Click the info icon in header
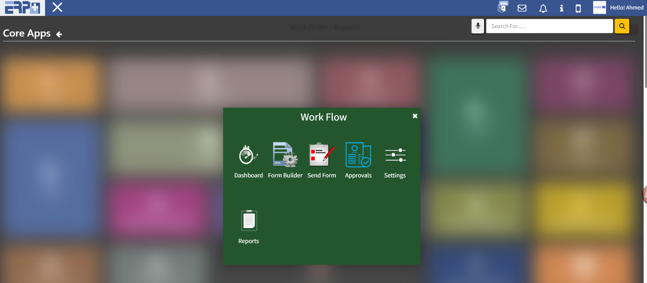647x283 pixels. tap(561, 8)
